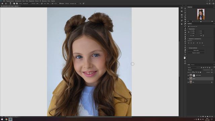The image size is (215, 121).
Task: Select the Lasso tool
Action: [x=185, y=13]
